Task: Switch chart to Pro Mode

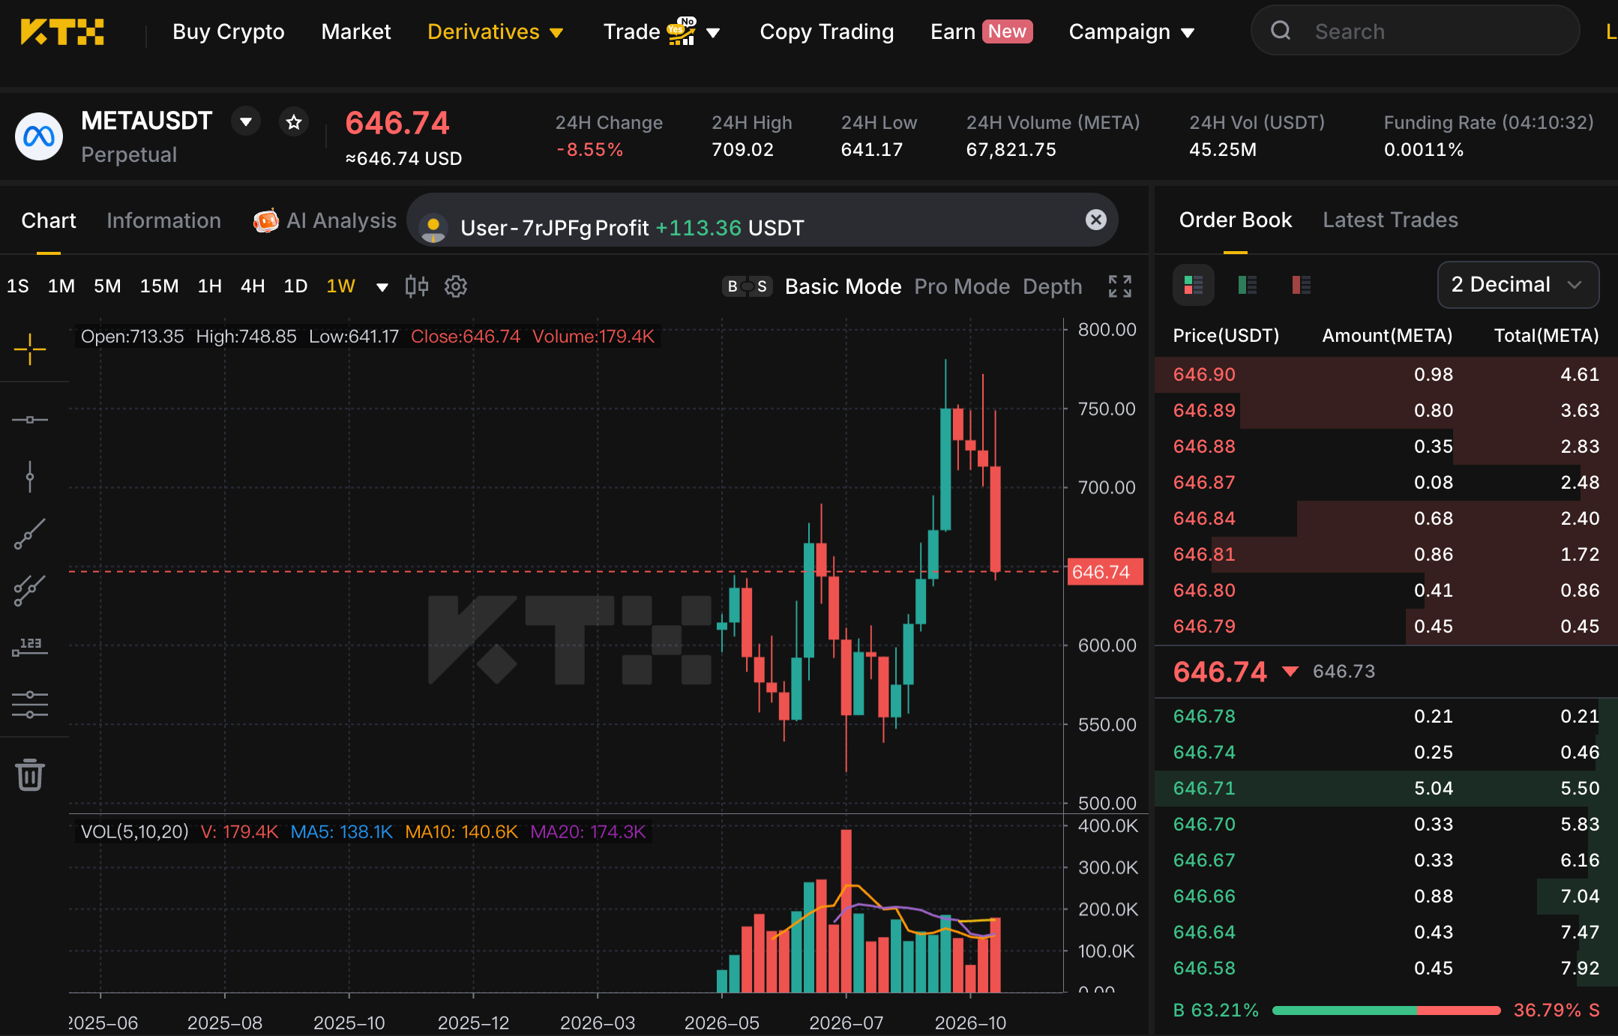Action: (962, 286)
